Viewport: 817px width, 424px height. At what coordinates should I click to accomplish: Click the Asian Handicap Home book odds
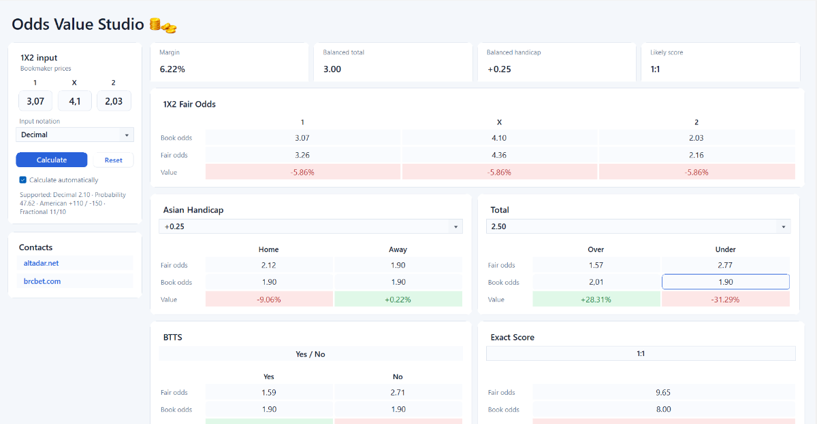coord(269,282)
